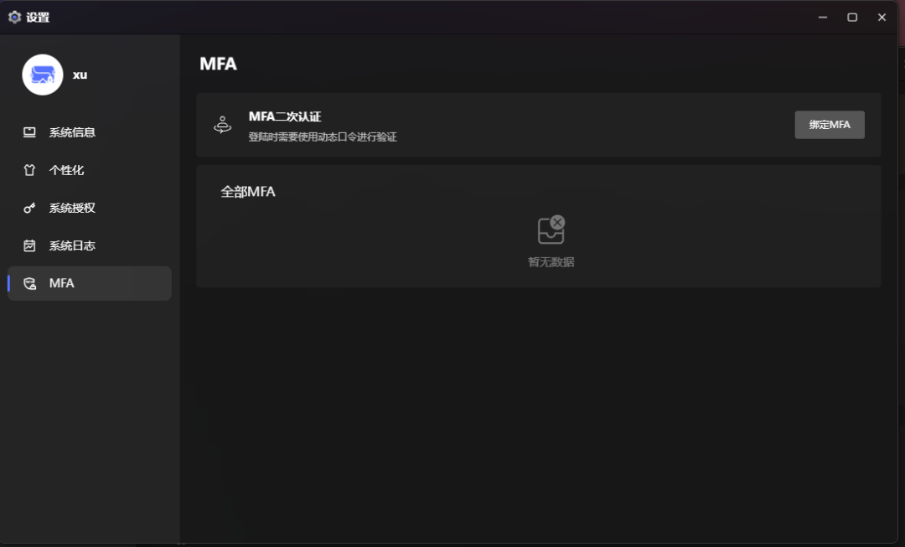Click the calendar icon beside 系统日志

point(29,245)
